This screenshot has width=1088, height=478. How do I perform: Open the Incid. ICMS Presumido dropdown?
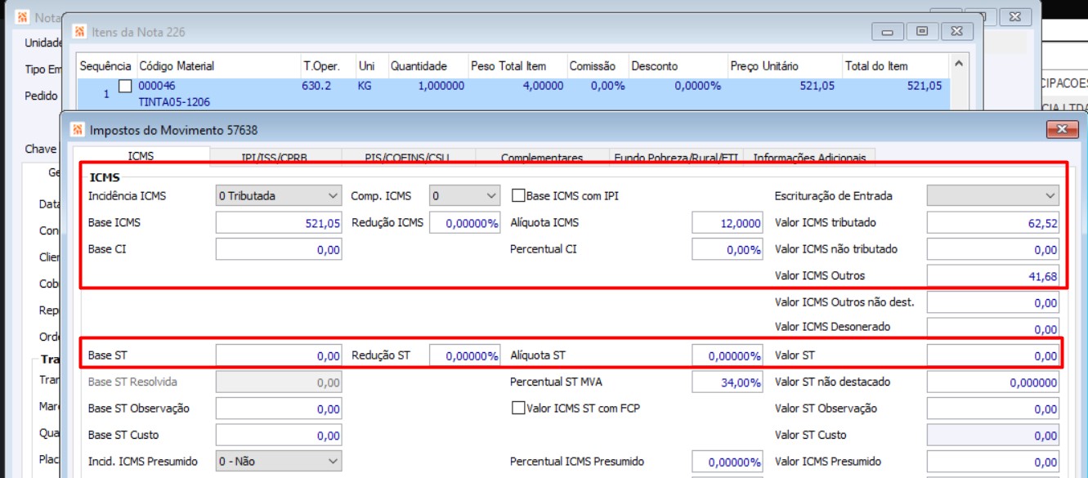pyautogui.click(x=278, y=462)
